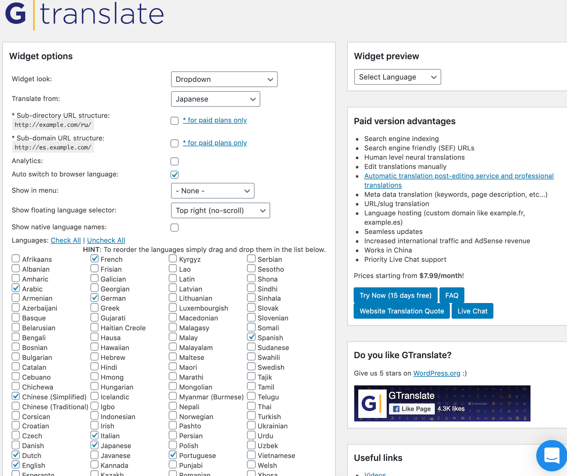Click the http://example.com/ru/ sample URL text
Viewport: 567px width, 476px height.
coord(53,125)
